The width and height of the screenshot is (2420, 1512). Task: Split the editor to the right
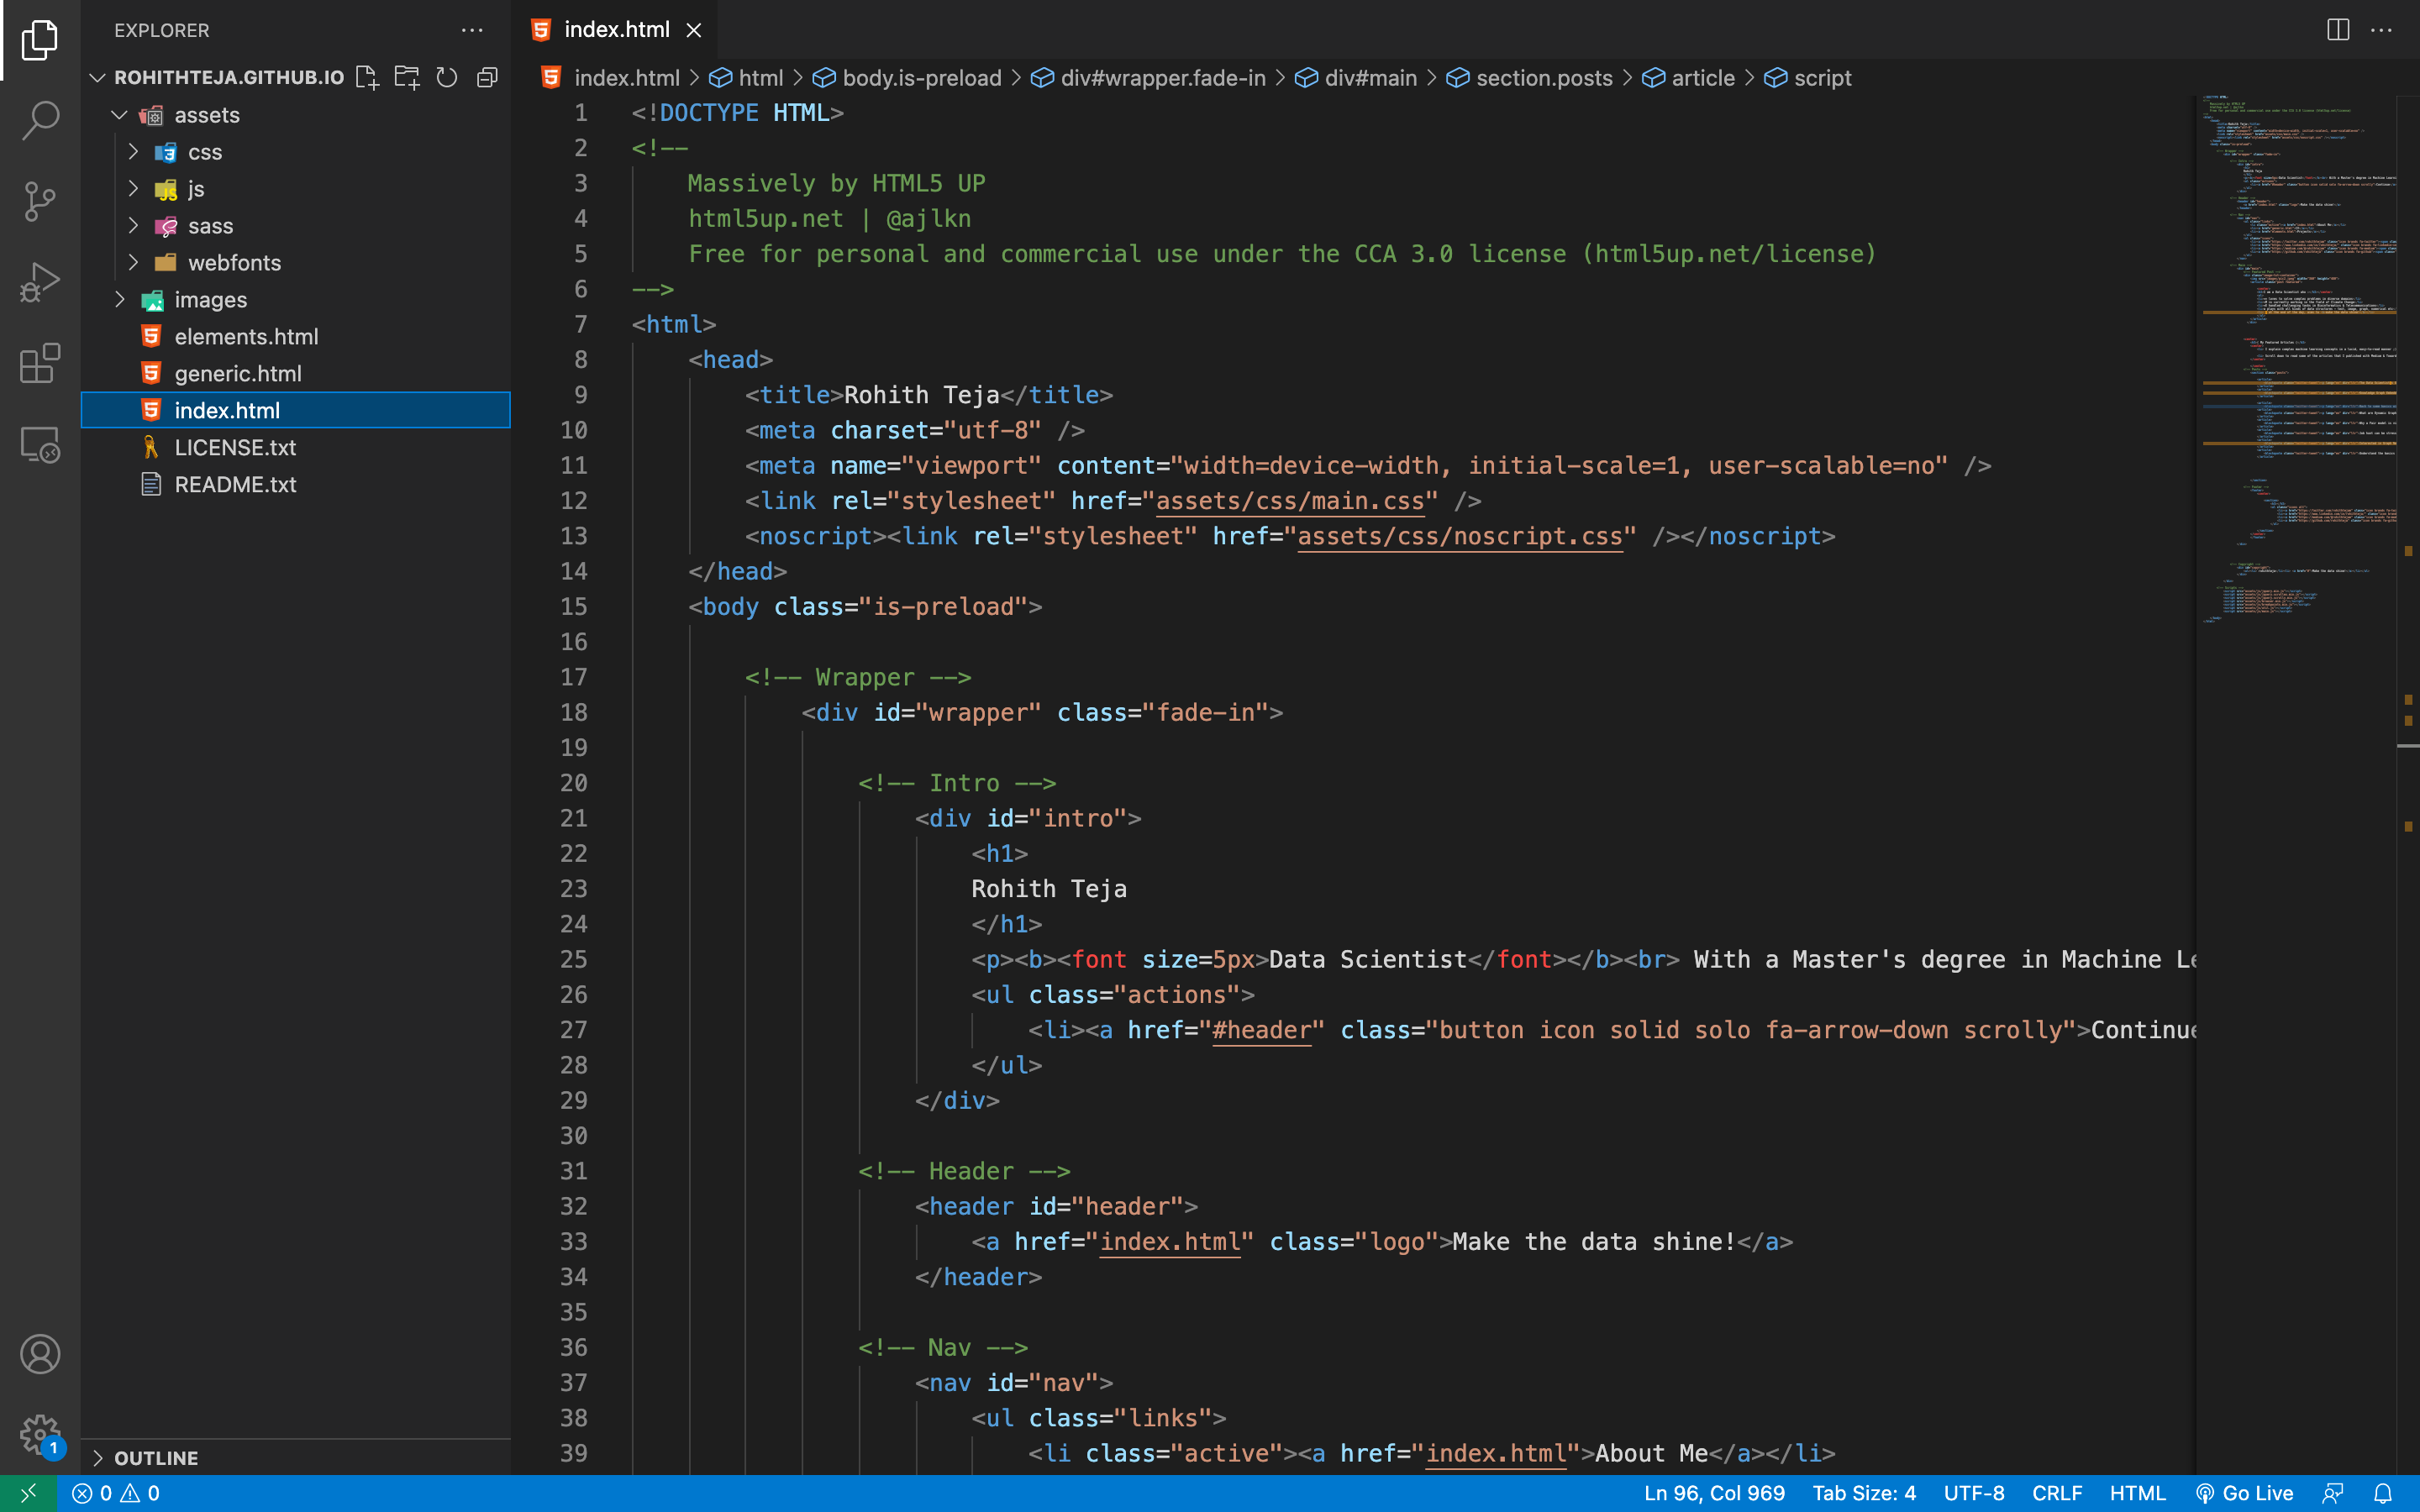click(x=2337, y=30)
